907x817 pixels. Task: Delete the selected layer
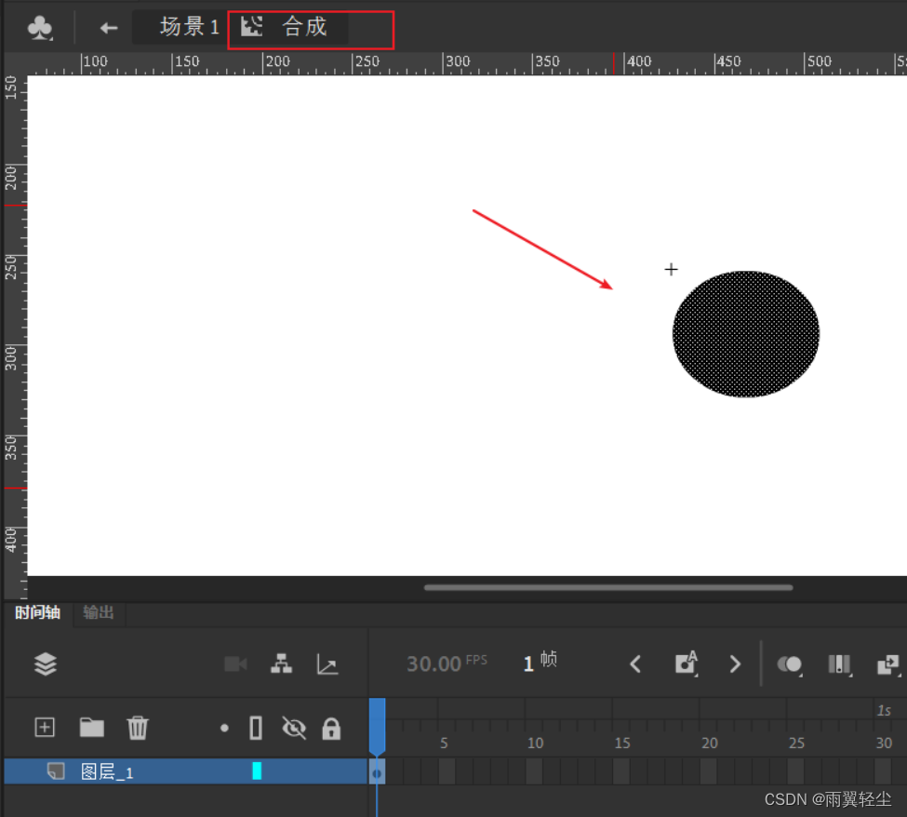tap(138, 727)
